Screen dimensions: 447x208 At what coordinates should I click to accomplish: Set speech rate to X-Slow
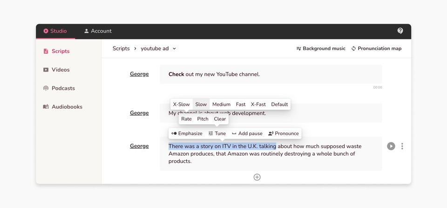tap(181, 104)
